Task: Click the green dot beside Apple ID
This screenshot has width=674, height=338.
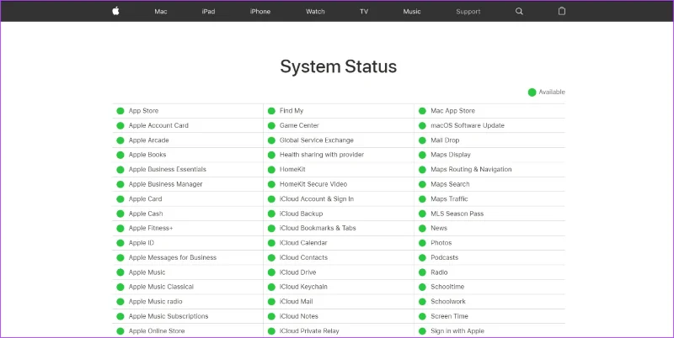Action: tap(120, 243)
